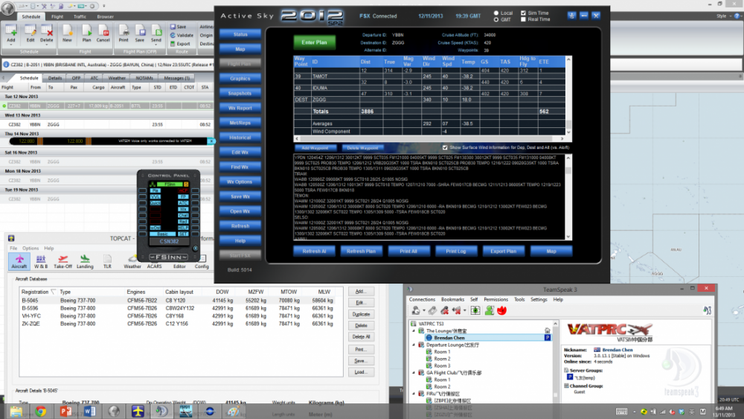Image resolution: width=744 pixels, height=419 pixels.
Task: Open quick access toolbar customize arrow
Action: 104,6
